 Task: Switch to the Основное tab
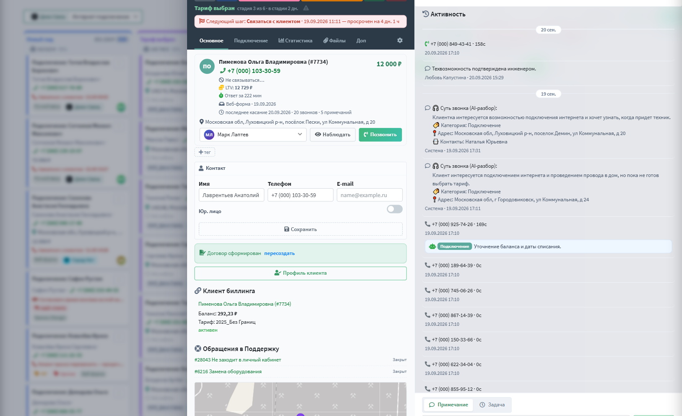point(211,41)
